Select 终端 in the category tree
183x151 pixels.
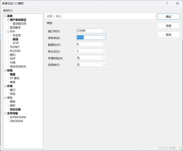click(x=10, y=70)
